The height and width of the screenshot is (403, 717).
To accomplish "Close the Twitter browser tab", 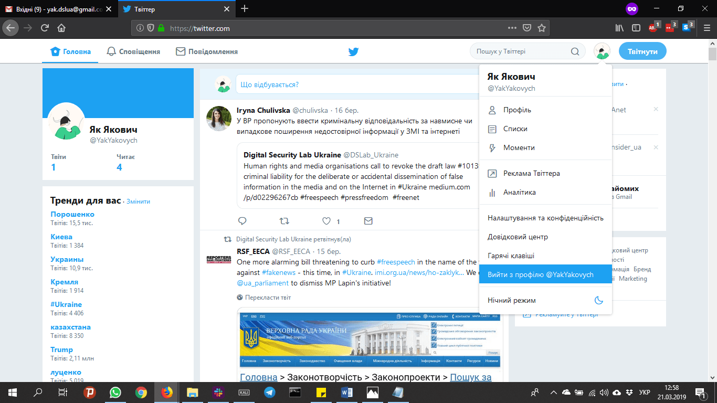I will [227, 9].
